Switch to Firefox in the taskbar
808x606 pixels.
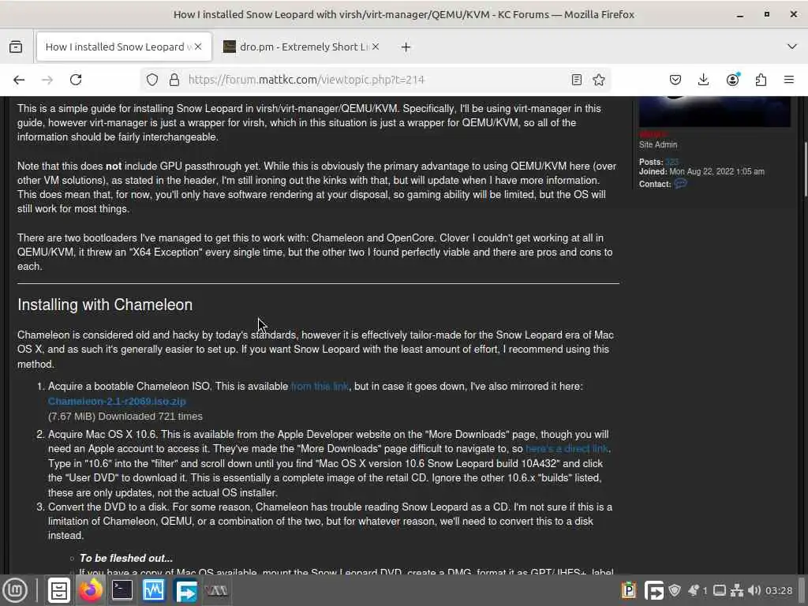[x=91, y=590]
